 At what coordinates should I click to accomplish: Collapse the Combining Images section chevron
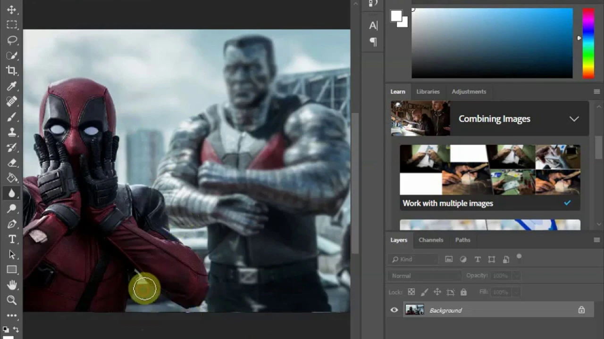point(574,119)
